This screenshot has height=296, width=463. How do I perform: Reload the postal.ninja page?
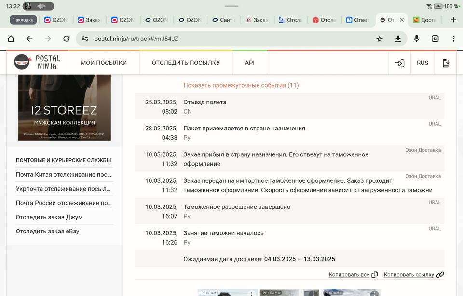click(x=67, y=39)
